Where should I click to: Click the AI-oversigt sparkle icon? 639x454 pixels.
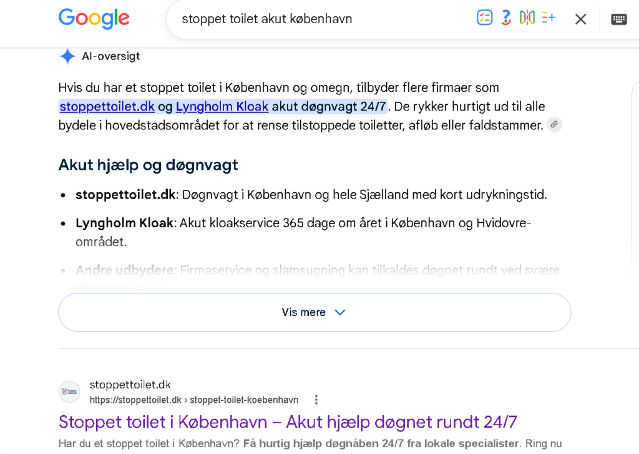click(x=67, y=56)
